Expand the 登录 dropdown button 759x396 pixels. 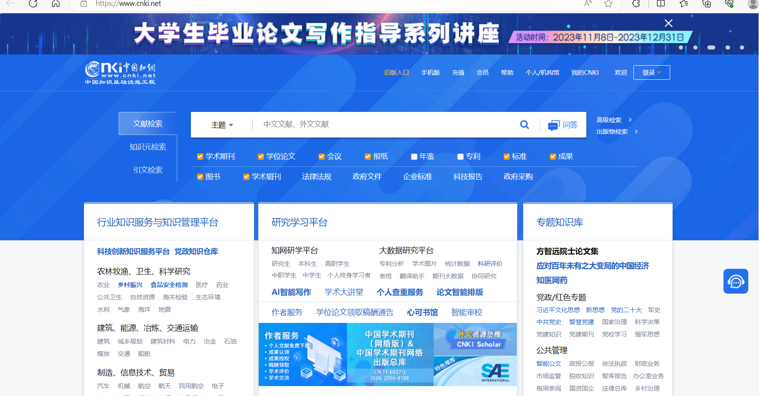(652, 73)
